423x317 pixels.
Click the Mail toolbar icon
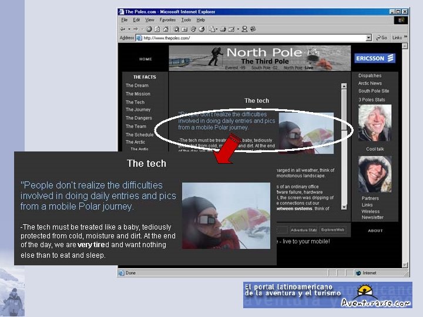(212, 29)
